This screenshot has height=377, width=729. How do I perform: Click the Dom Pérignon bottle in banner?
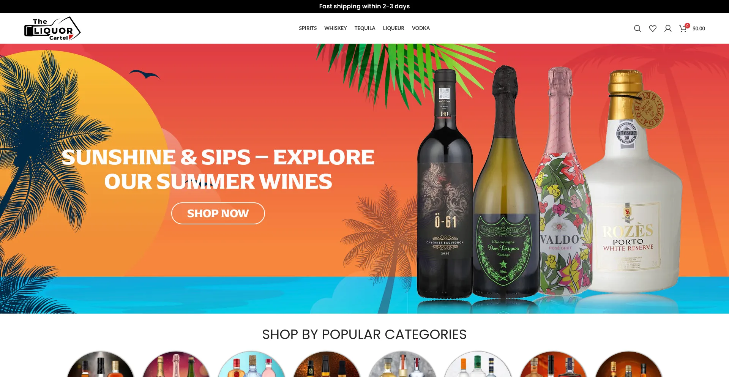505,182
